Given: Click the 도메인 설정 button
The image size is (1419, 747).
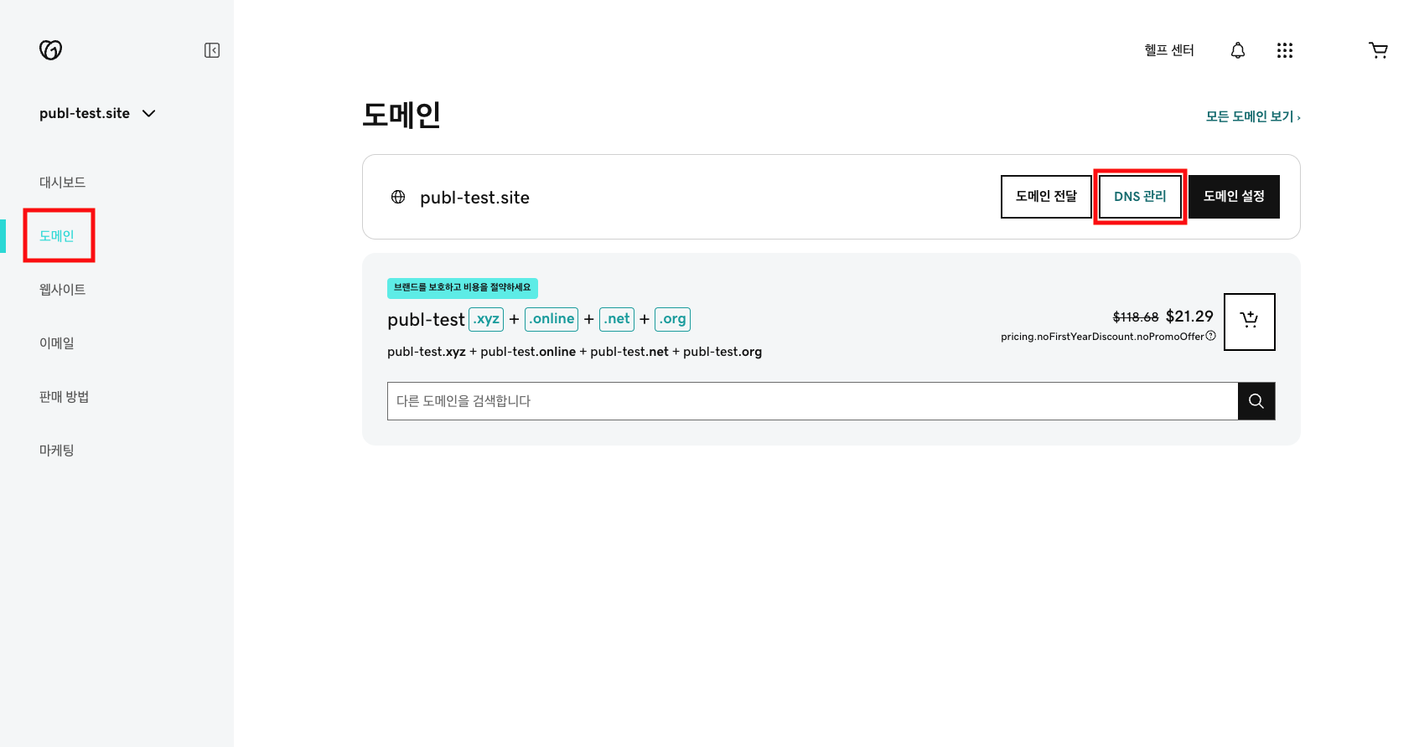Looking at the screenshot, I should pos(1234,196).
